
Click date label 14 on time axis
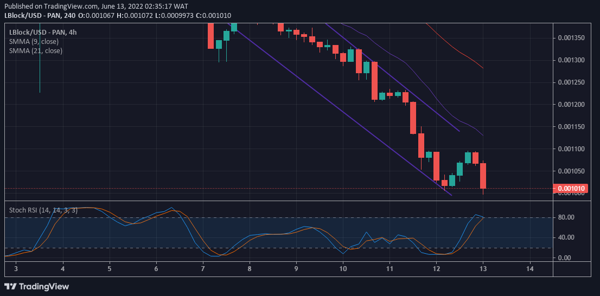pyautogui.click(x=529, y=268)
